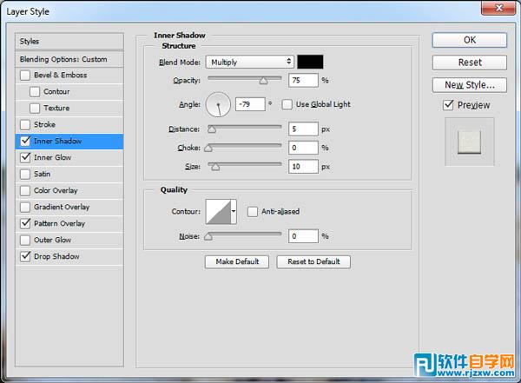Viewport: 521px width, 383px height.
Task: Enable the Anti-aliased checkbox
Action: click(x=253, y=211)
